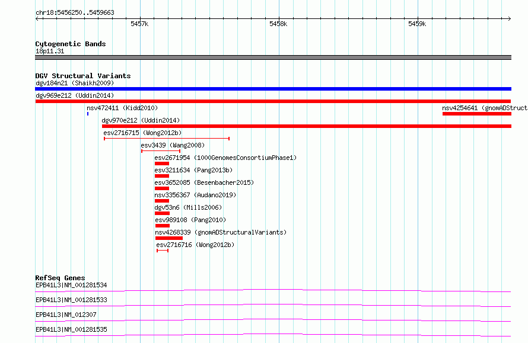Click the dgv970e212 (Uddin2014) label
Viewport: 528px width, 343px height.
[141, 120]
